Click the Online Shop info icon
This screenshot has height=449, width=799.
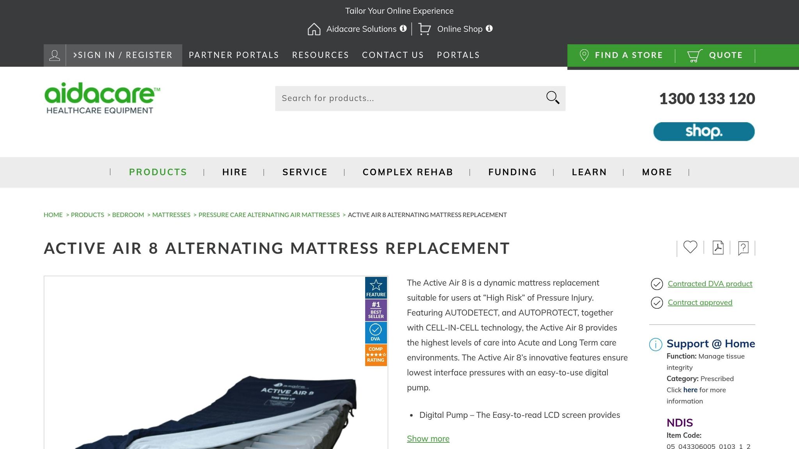(x=489, y=28)
